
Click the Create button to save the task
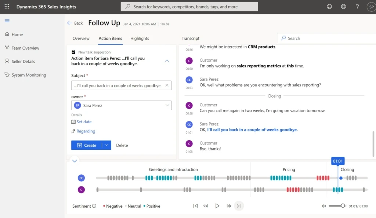89,145
